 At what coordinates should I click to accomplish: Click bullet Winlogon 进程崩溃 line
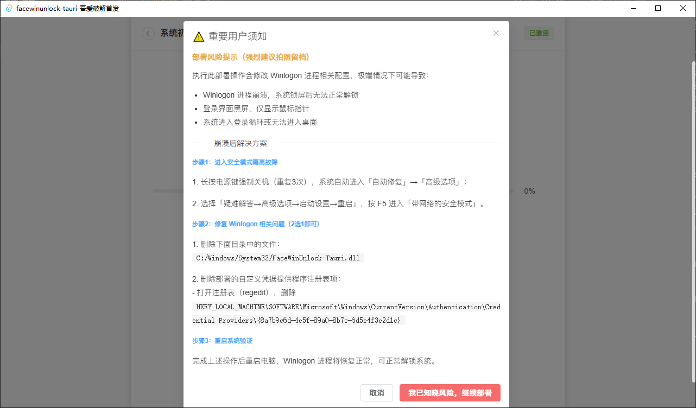click(x=281, y=95)
